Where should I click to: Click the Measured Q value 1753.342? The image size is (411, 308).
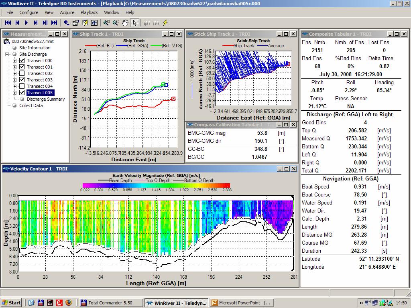(x=356, y=138)
